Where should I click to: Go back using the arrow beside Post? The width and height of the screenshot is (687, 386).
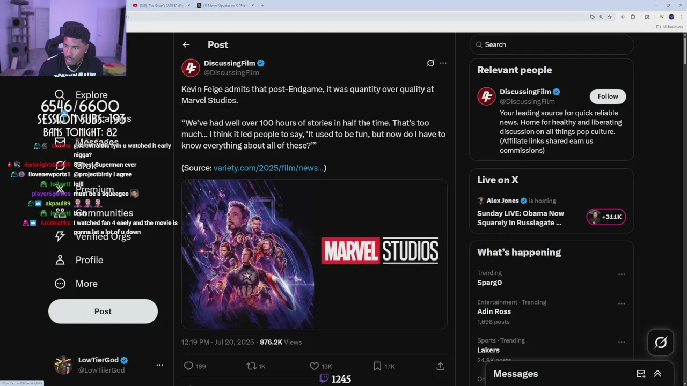click(186, 45)
